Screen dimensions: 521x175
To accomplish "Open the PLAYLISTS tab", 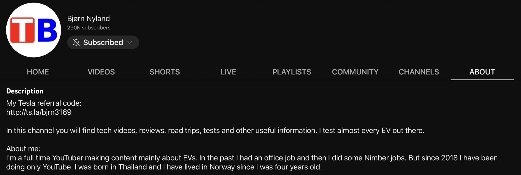I will [292, 72].
